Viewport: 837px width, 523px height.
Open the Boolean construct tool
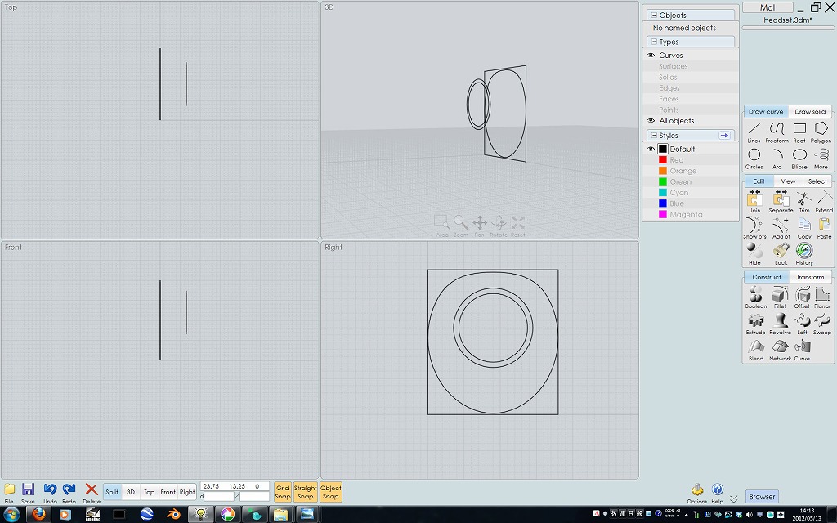click(x=756, y=297)
